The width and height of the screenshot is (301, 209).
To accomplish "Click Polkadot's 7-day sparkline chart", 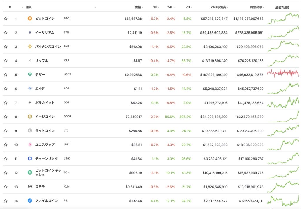I will tap(283, 102).
